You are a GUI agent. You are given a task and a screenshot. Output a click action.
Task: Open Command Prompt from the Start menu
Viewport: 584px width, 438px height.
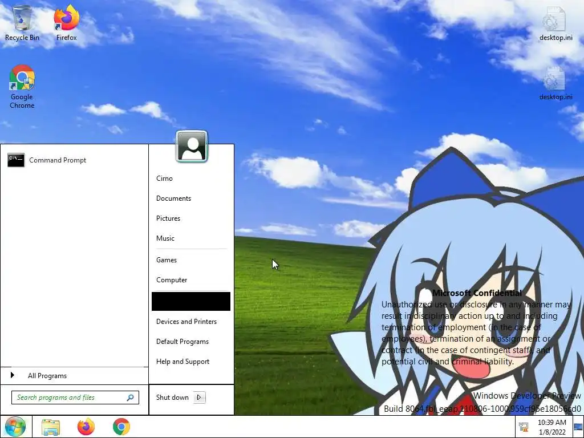74,160
